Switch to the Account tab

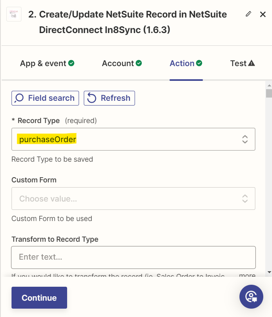[x=118, y=63]
